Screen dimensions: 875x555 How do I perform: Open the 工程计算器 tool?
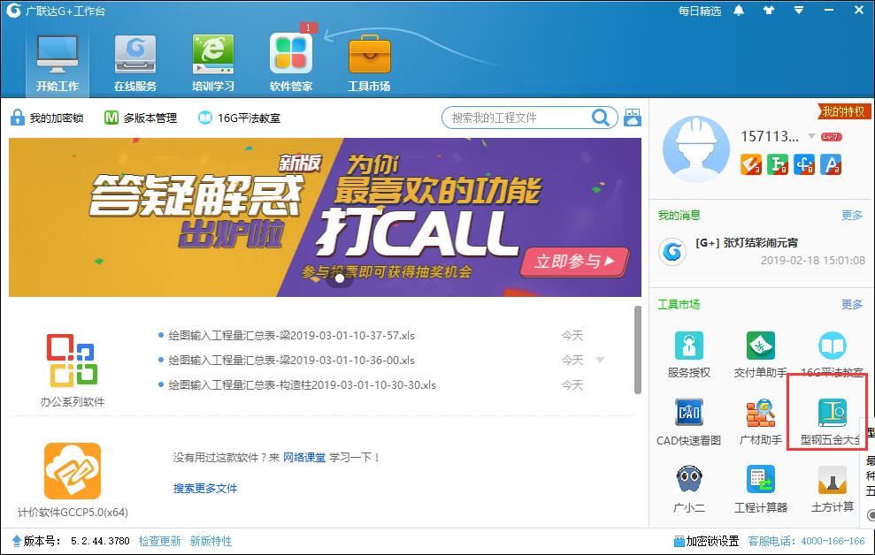tap(760, 489)
